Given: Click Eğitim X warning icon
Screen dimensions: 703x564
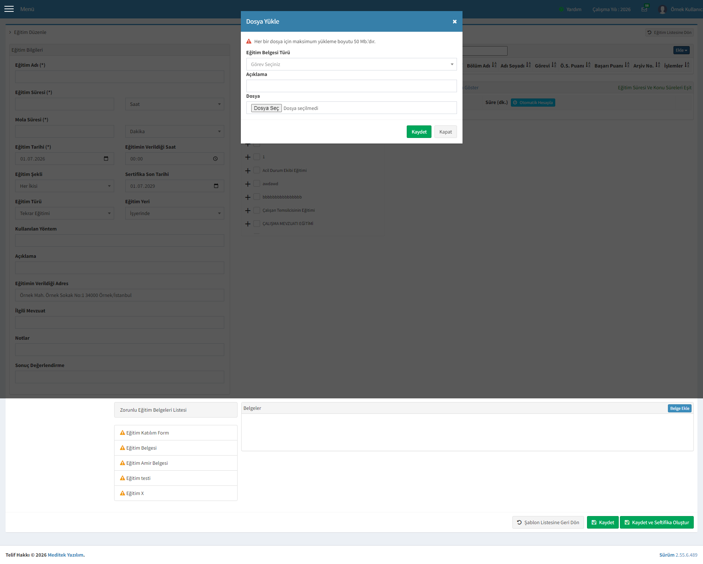Looking at the screenshot, I should point(122,493).
